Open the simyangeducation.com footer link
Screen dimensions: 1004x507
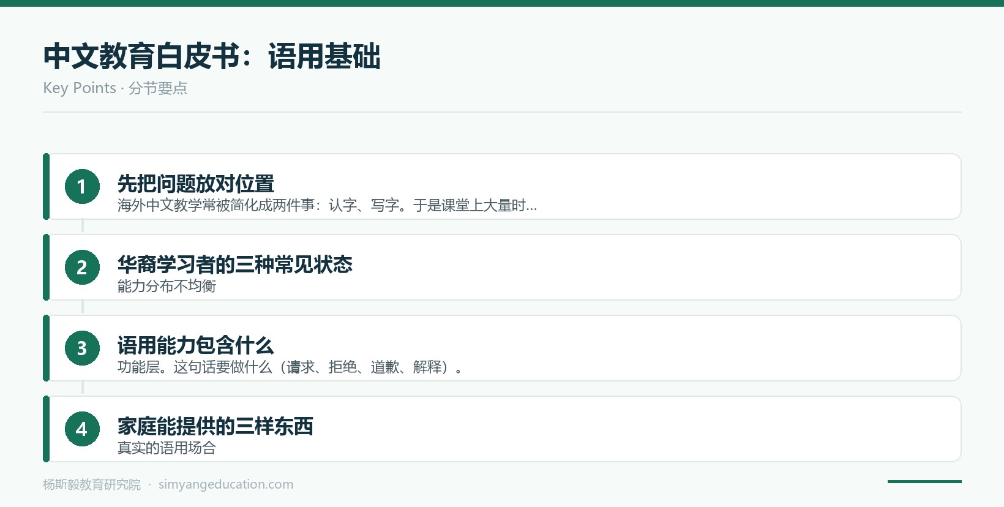coord(226,484)
